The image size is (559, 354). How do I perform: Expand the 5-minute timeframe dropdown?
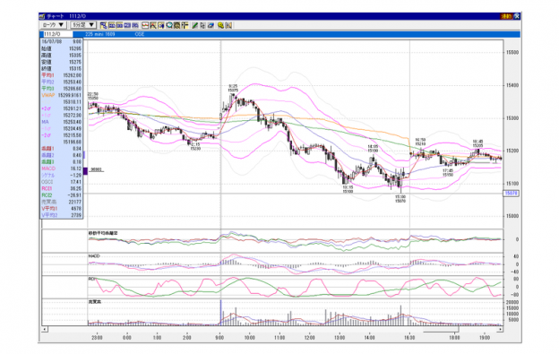pos(83,25)
